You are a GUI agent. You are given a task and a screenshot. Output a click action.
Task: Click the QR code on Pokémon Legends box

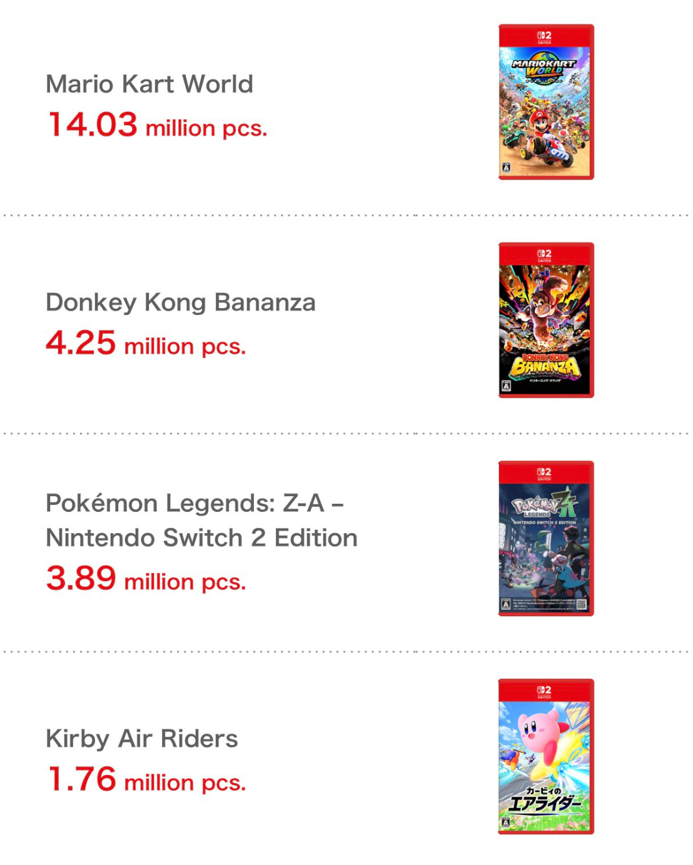pyautogui.click(x=582, y=604)
